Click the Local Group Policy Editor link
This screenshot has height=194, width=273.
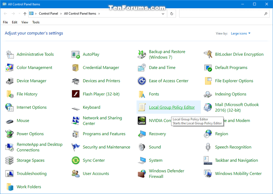pyautogui.click(x=172, y=108)
